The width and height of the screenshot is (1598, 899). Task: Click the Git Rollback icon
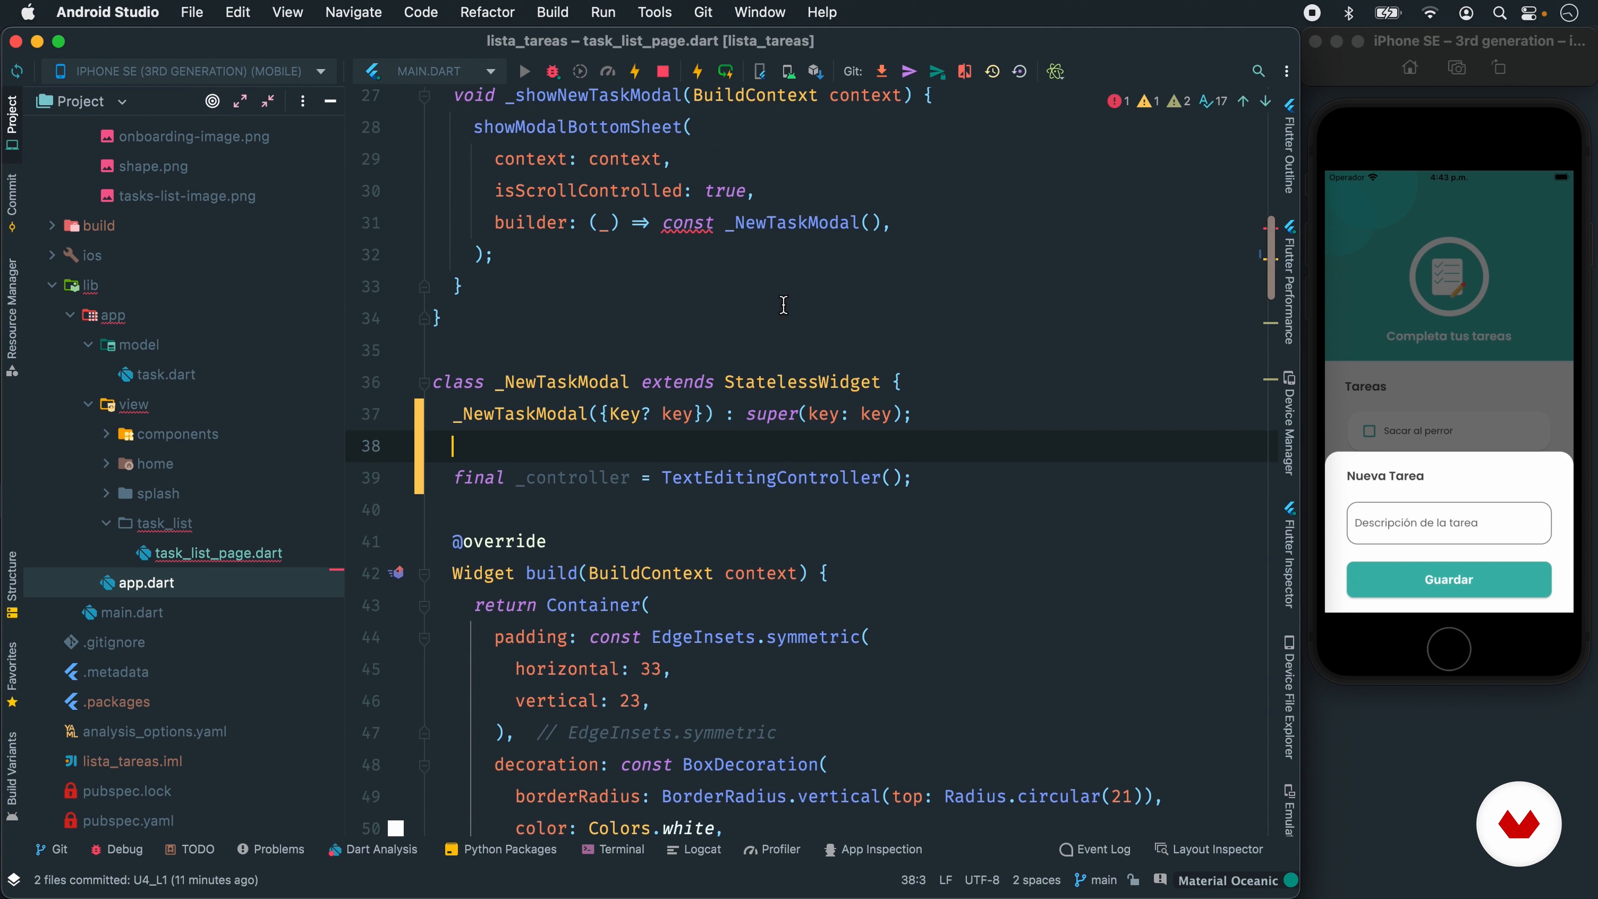pyautogui.click(x=1020, y=71)
